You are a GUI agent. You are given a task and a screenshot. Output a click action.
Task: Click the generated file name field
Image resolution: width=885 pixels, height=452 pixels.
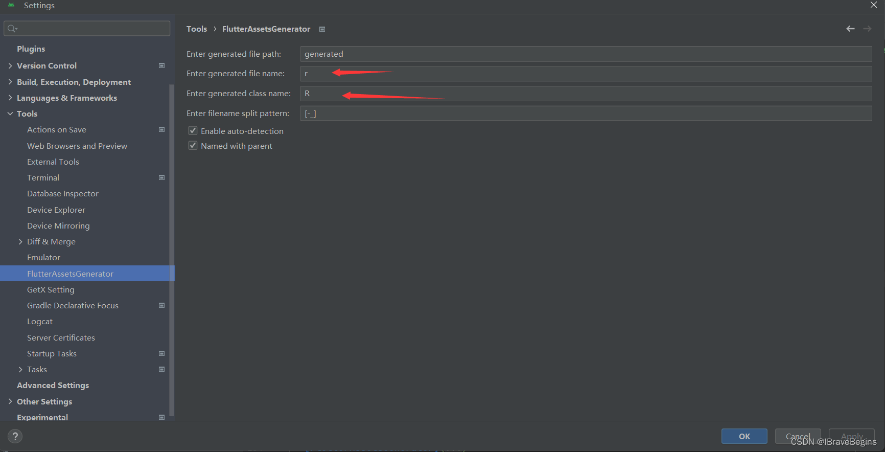click(586, 74)
